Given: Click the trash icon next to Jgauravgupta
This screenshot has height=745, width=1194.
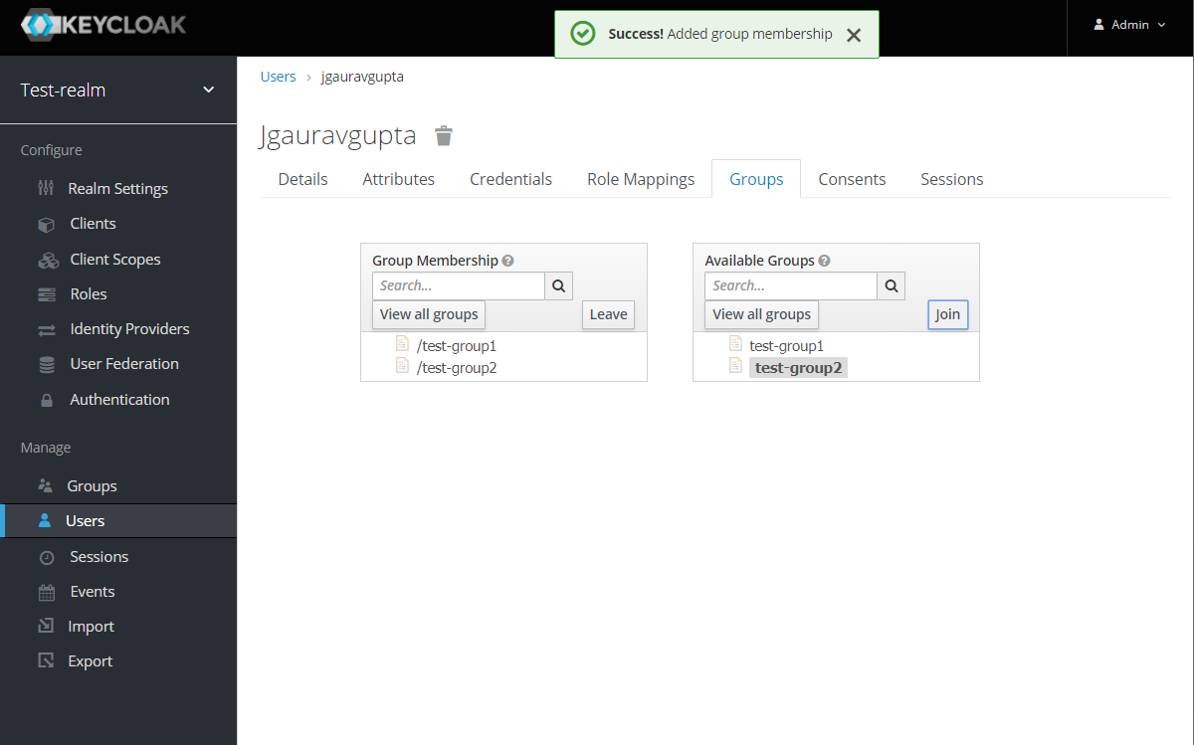Looking at the screenshot, I should 444,136.
